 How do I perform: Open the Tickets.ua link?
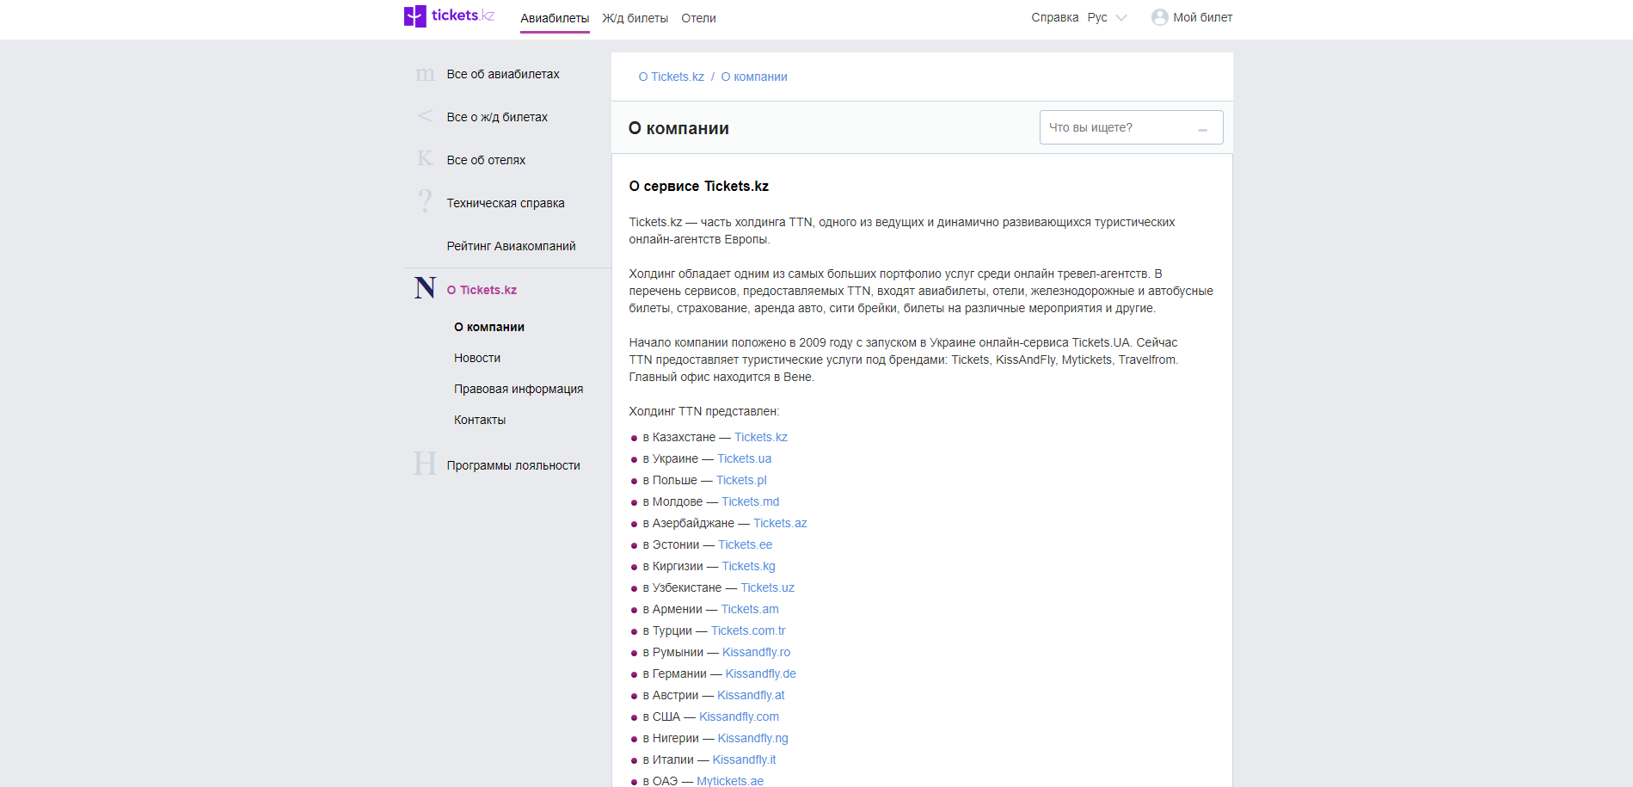tap(745, 458)
